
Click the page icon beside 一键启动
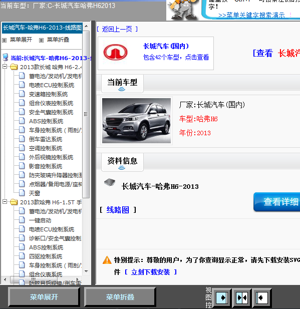22,220
